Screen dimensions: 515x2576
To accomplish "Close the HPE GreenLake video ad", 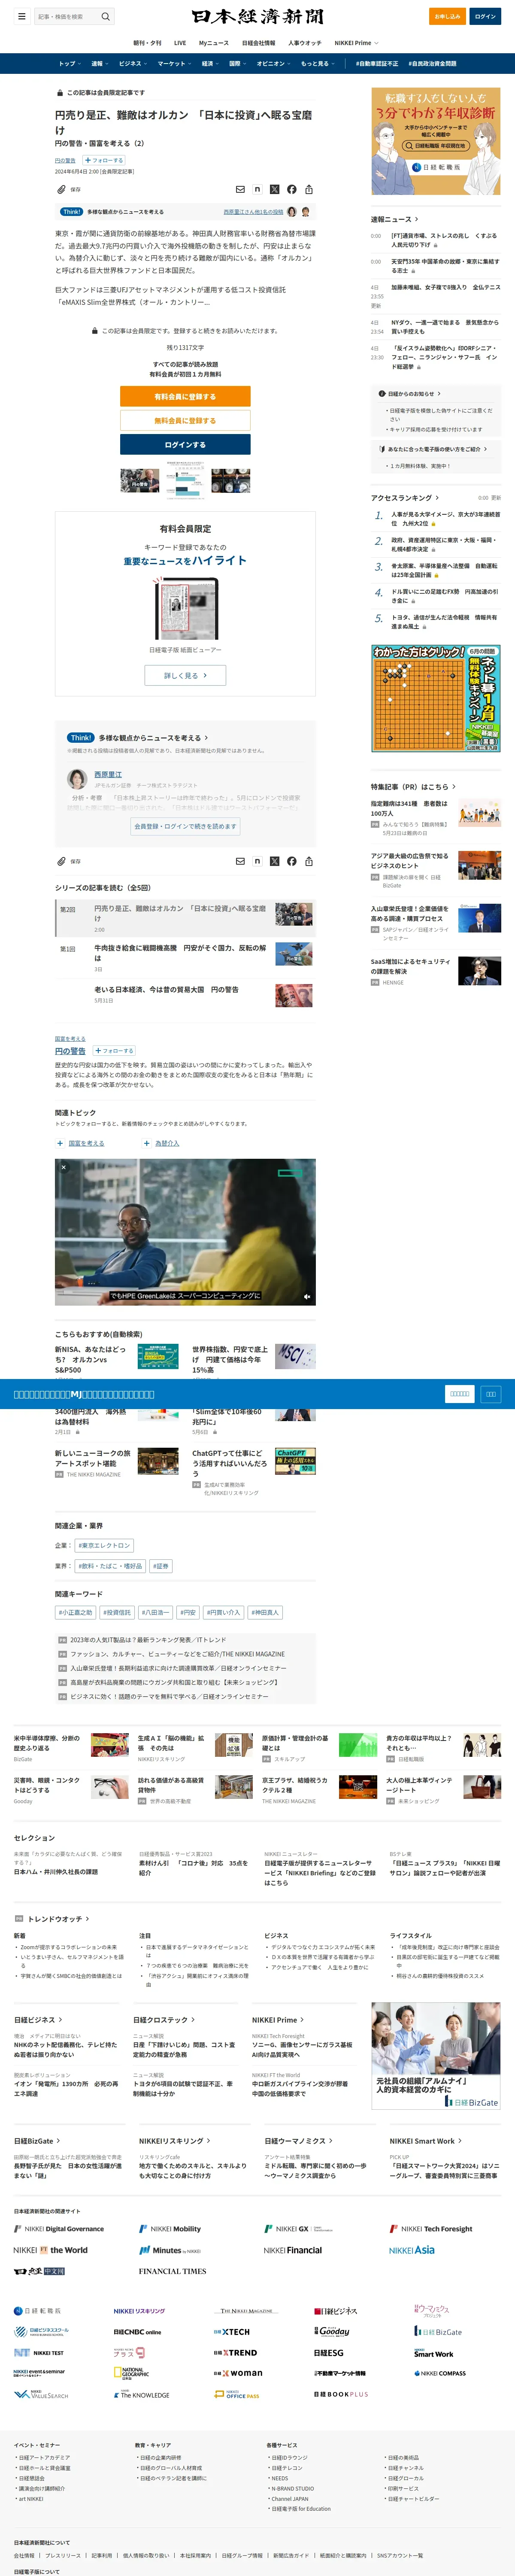I will (63, 1167).
